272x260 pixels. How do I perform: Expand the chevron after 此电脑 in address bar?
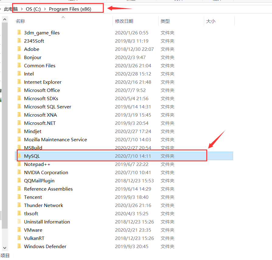(22, 9)
